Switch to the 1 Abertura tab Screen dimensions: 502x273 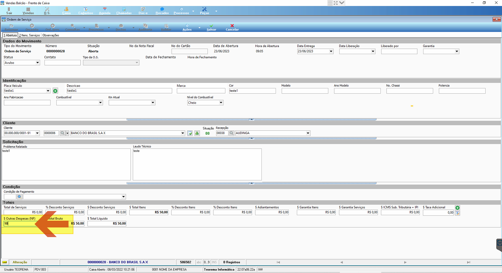tap(10, 35)
